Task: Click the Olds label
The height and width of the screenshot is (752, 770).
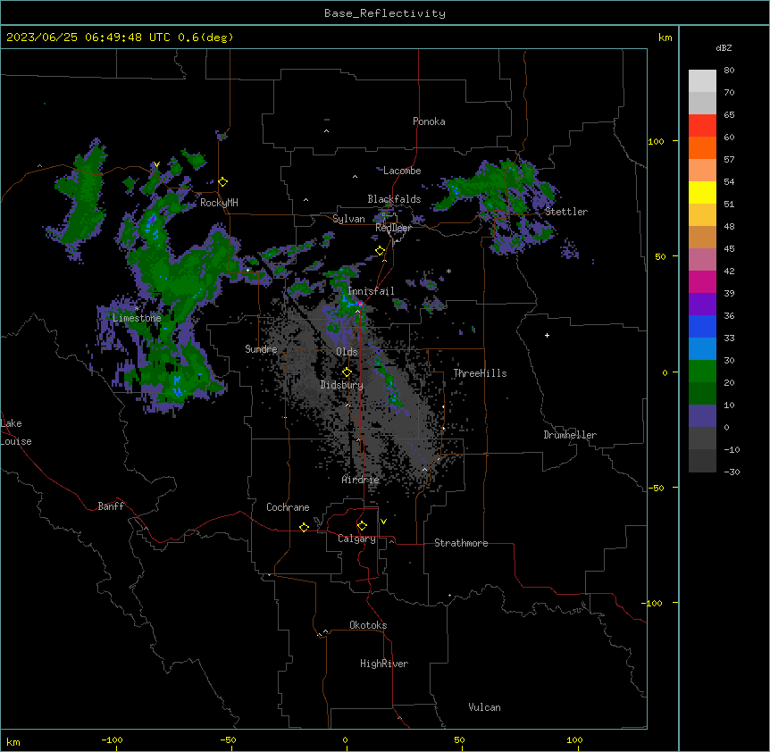Action: [x=347, y=352]
